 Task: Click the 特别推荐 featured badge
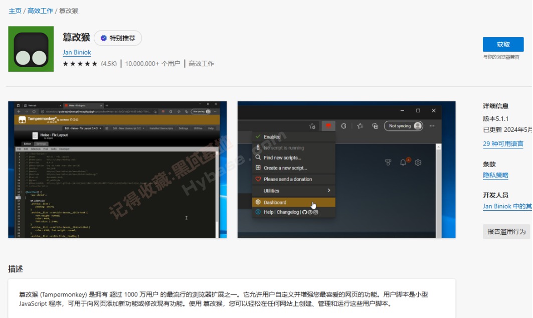[x=118, y=38]
